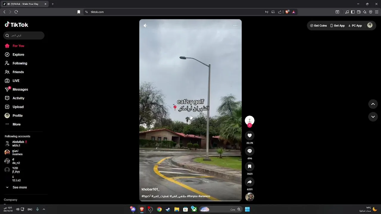This screenshot has width=381, height=214.
Task: Open the browser hamburger menu
Action: (x=377, y=12)
